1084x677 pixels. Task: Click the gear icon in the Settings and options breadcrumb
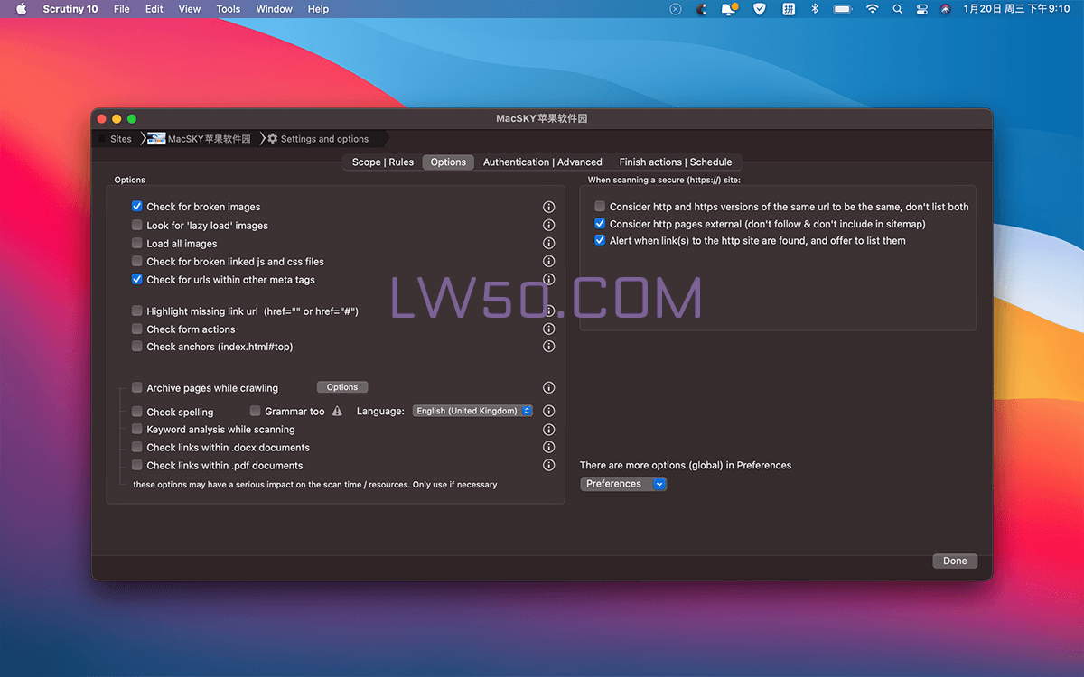[x=272, y=139]
